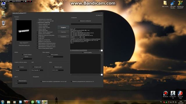The width and height of the screenshot is (186, 104).
Task: Click the winlogon.exe process field
Action: 55,57
